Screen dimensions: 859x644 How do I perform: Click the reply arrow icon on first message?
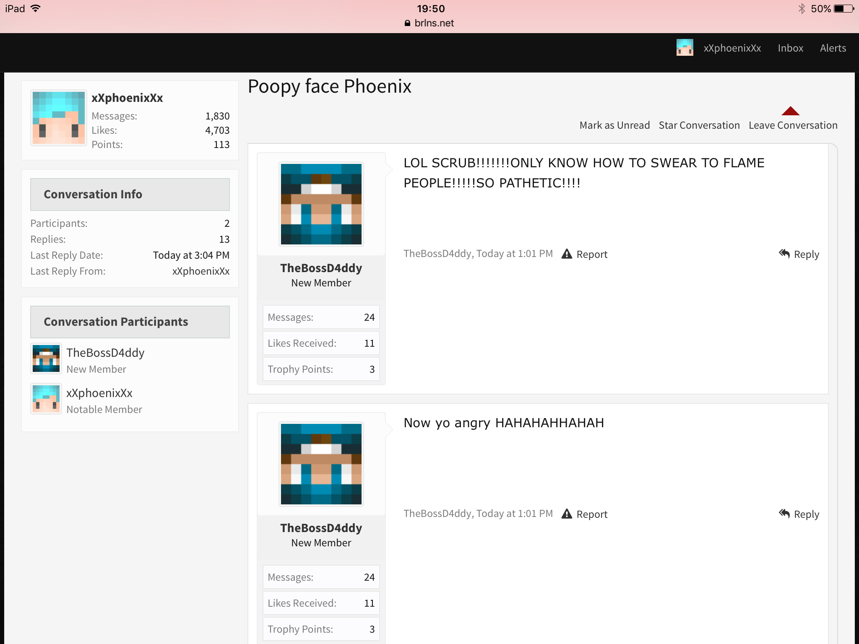point(784,253)
